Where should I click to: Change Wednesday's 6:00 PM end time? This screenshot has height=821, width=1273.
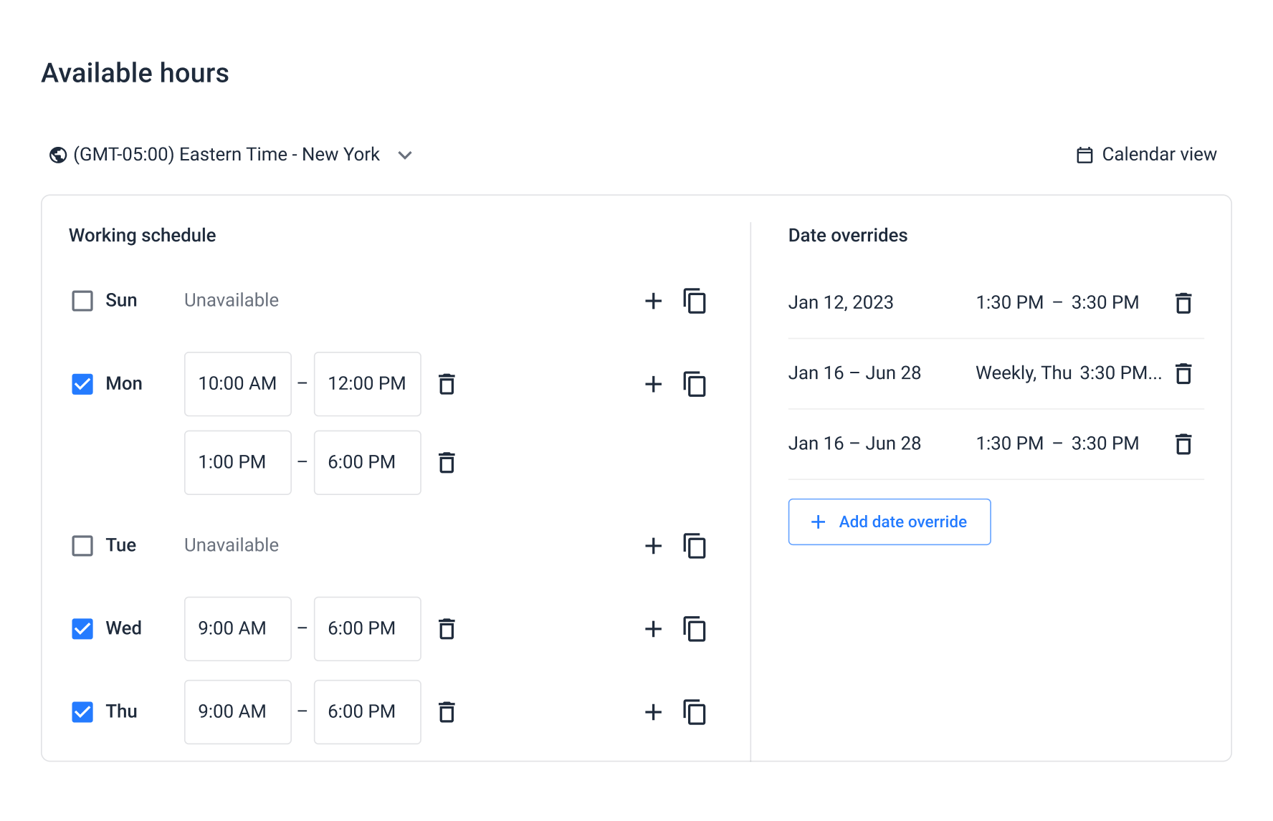point(367,629)
